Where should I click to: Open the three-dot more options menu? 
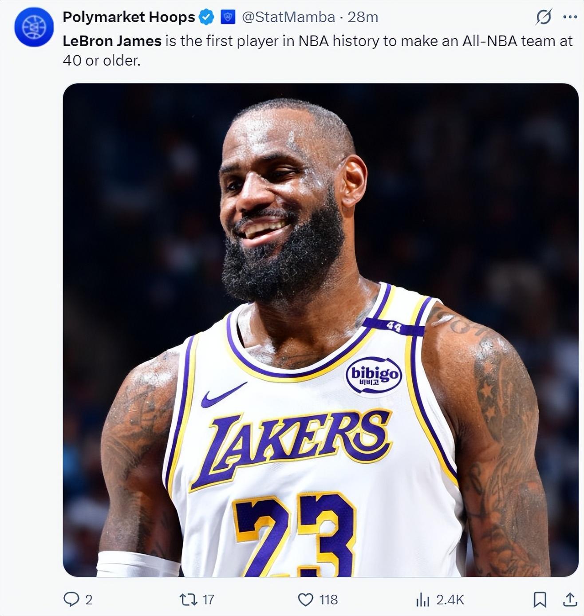coord(569,17)
